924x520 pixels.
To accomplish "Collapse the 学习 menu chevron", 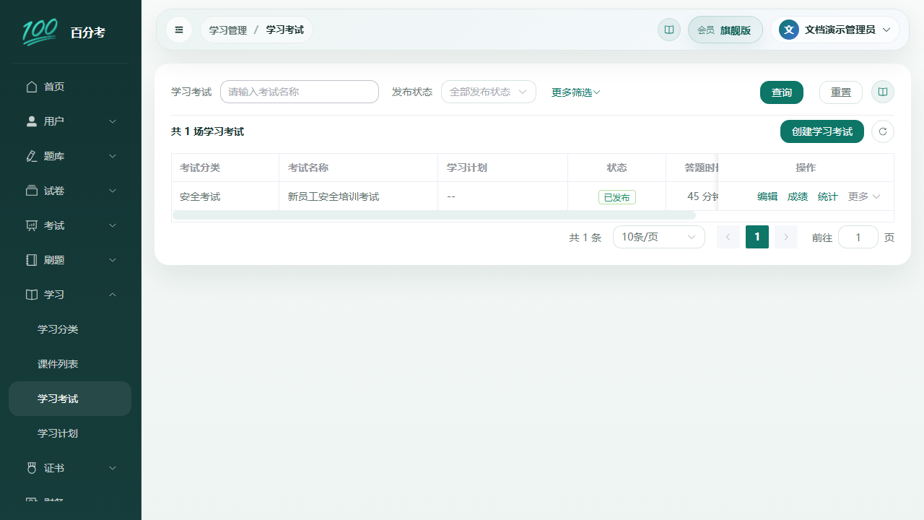I will [113, 295].
